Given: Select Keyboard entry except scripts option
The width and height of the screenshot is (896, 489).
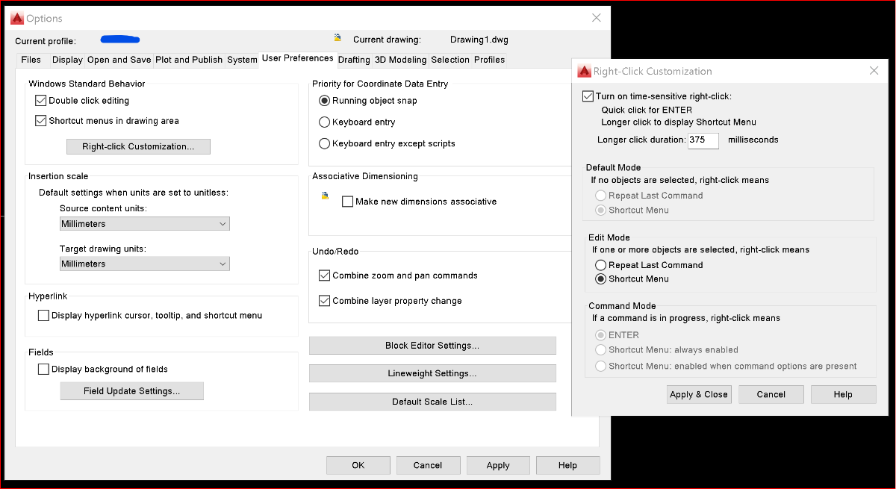Looking at the screenshot, I should pos(324,143).
